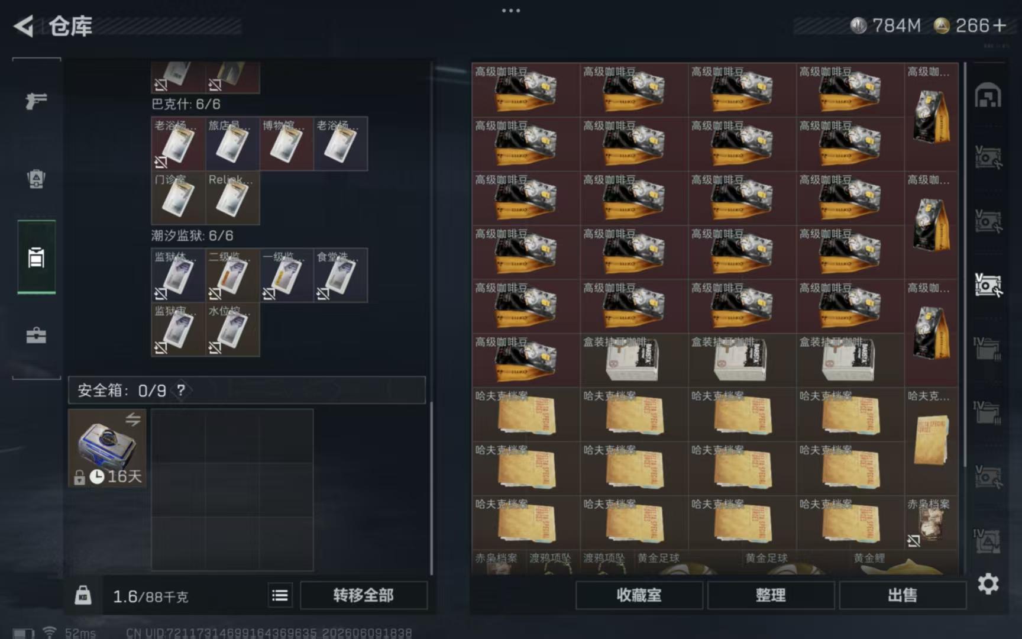Viewport: 1022px width, 639px height.
Task: Click the 安全箱: 0/9 header bar
Action: click(247, 390)
